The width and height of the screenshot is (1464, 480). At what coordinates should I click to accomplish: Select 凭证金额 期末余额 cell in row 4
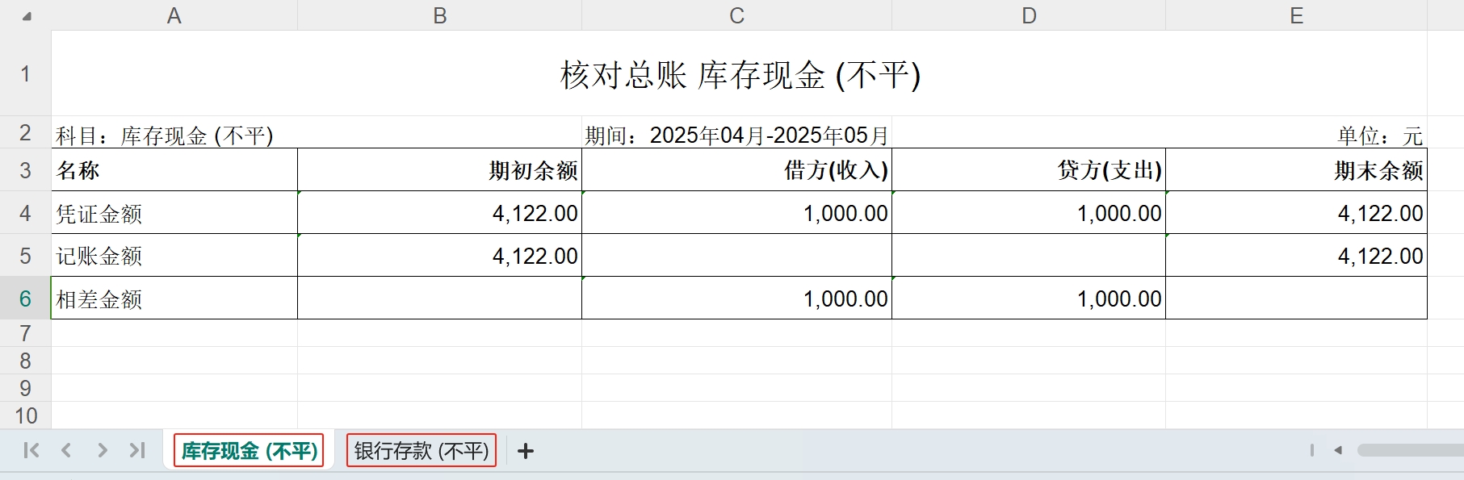pos(1296,213)
